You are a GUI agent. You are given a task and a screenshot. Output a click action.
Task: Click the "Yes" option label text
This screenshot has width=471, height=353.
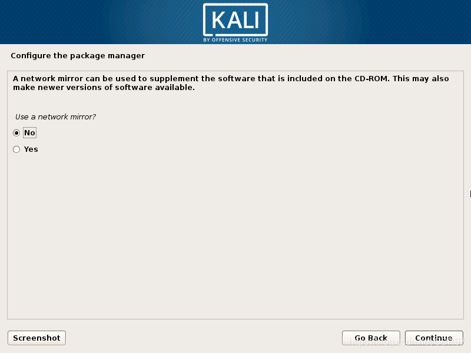click(x=31, y=149)
